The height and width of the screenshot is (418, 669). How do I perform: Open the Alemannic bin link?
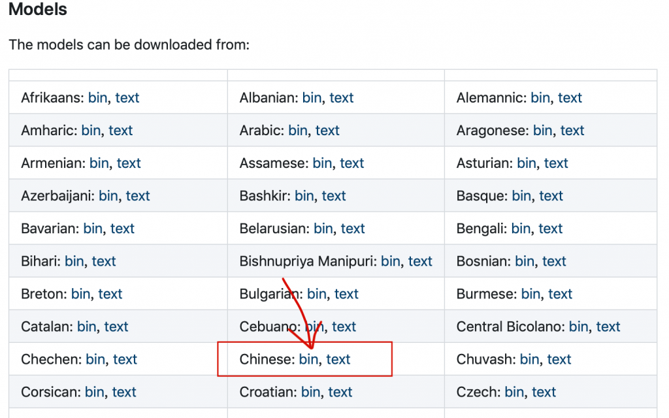tap(540, 98)
